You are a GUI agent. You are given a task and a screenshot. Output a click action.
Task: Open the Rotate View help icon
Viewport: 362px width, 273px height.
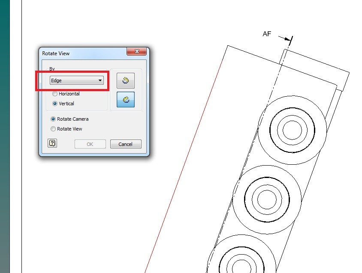pos(52,143)
